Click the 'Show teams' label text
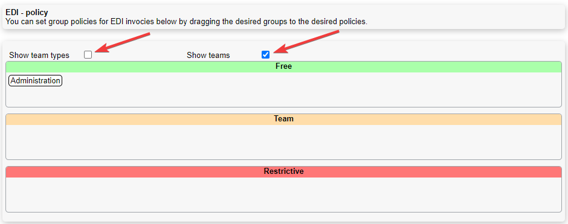This screenshot has height=224, width=568. pos(208,56)
